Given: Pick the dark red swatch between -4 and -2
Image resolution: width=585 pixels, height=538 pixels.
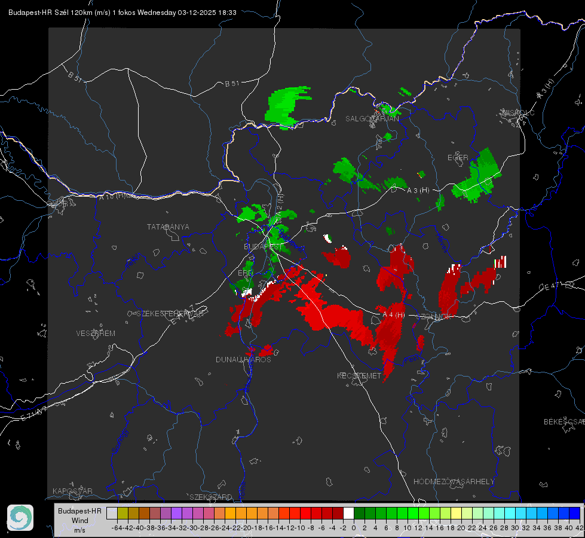Looking at the screenshot, I should point(338,513).
